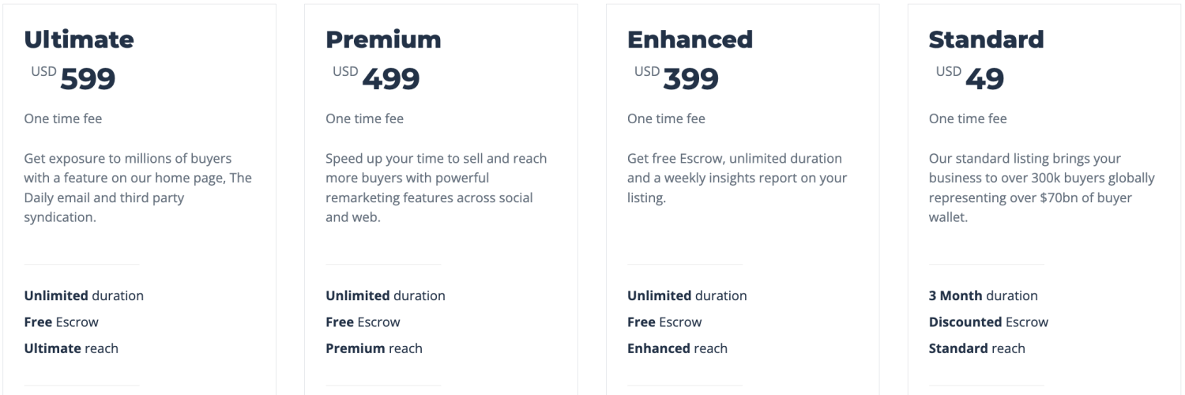Image resolution: width=1185 pixels, height=395 pixels.
Task: Select the "Standard reach" feature line
Action: click(x=976, y=348)
